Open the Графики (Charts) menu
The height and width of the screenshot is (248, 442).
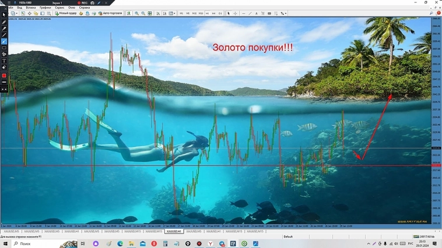click(x=45, y=8)
